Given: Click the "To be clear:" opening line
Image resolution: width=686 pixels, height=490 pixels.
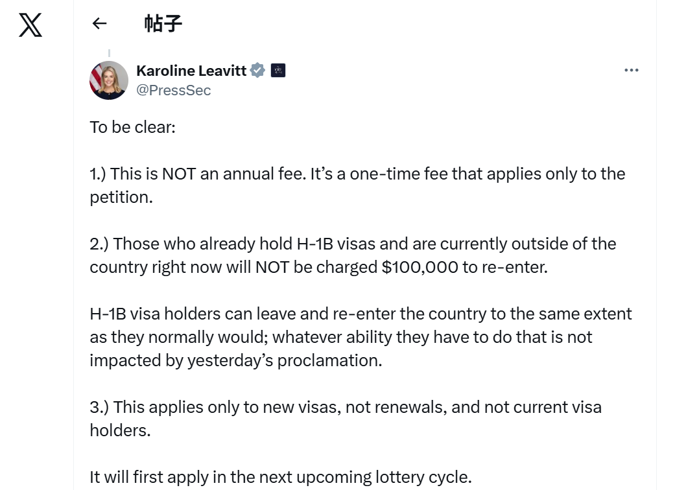Looking at the screenshot, I should pyautogui.click(x=133, y=127).
